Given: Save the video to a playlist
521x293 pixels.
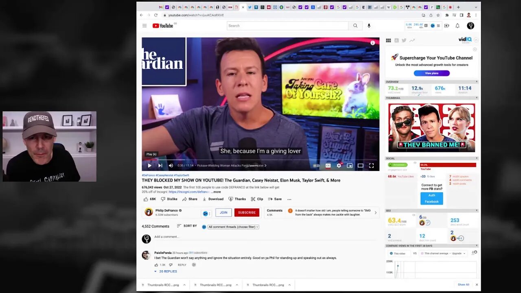Looking at the screenshot, I should [275, 199].
